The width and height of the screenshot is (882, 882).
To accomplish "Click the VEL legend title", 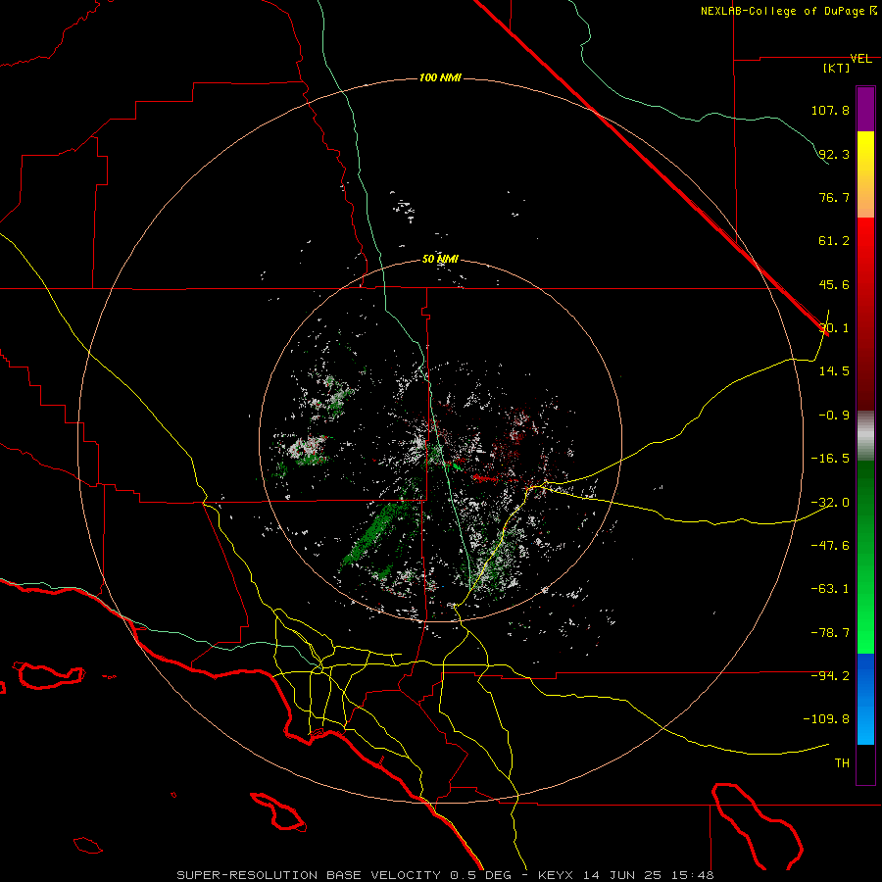I will tap(860, 59).
